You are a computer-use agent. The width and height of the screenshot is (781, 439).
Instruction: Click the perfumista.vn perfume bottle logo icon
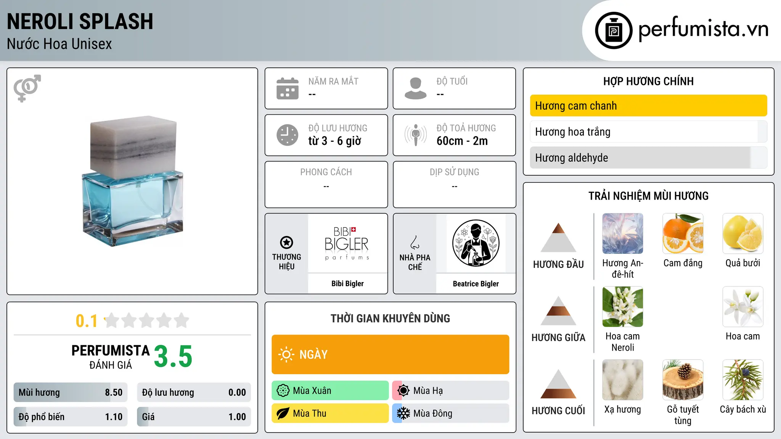coord(614,30)
